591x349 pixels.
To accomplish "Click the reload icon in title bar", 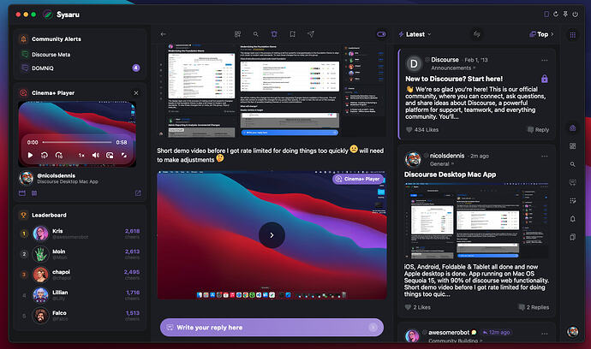I will (556, 15).
